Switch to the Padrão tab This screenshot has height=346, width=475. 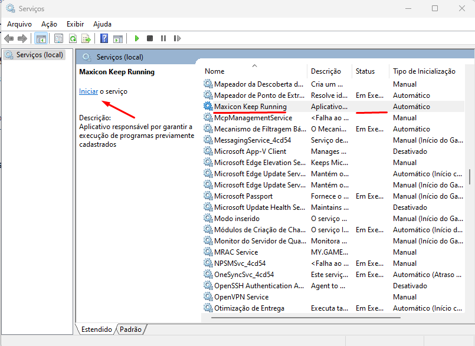pos(130,329)
